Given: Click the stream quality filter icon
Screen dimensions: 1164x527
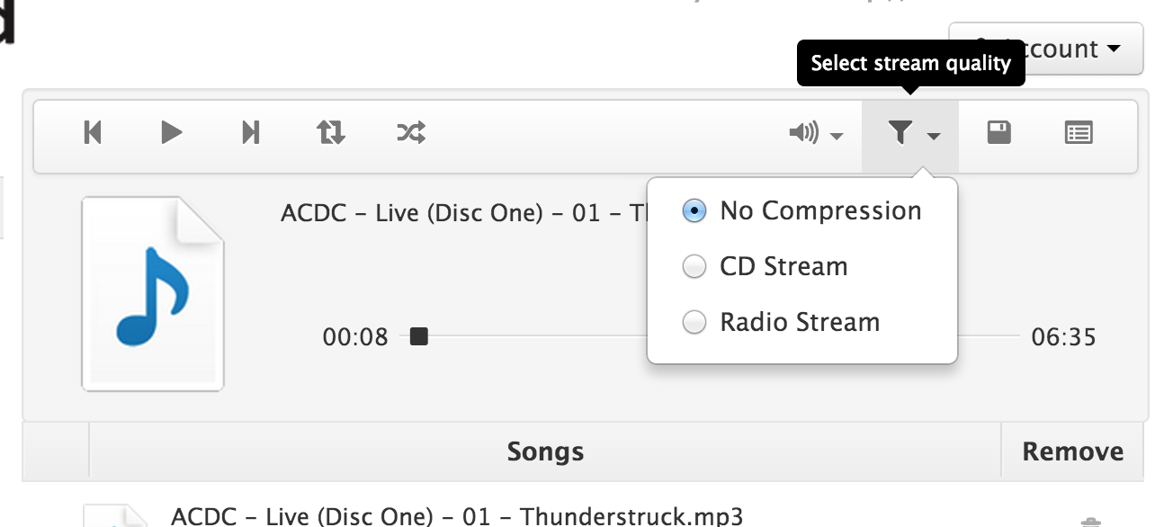Looking at the screenshot, I should [900, 134].
